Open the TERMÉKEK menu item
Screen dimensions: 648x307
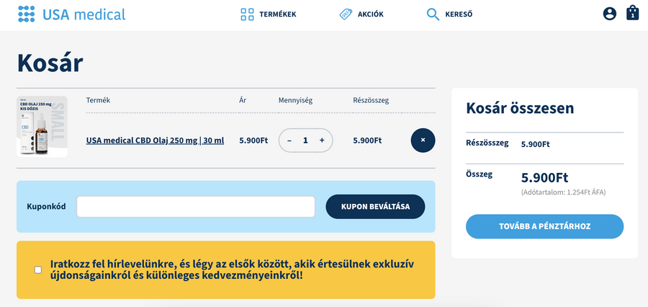[278, 14]
